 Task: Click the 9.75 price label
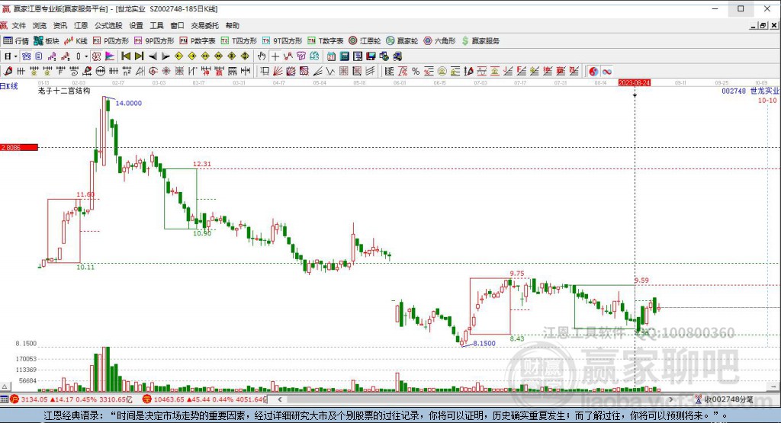pyautogui.click(x=517, y=273)
